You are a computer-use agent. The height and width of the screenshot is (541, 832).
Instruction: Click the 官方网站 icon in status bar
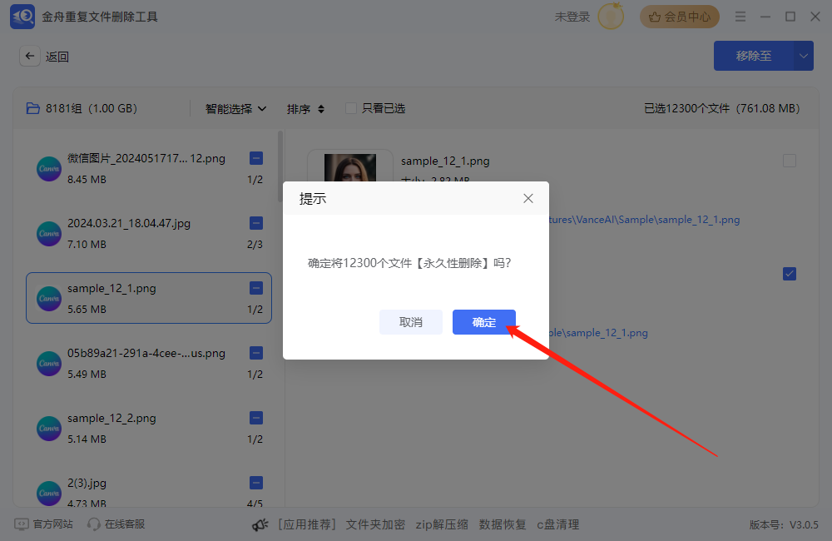pyautogui.click(x=21, y=524)
